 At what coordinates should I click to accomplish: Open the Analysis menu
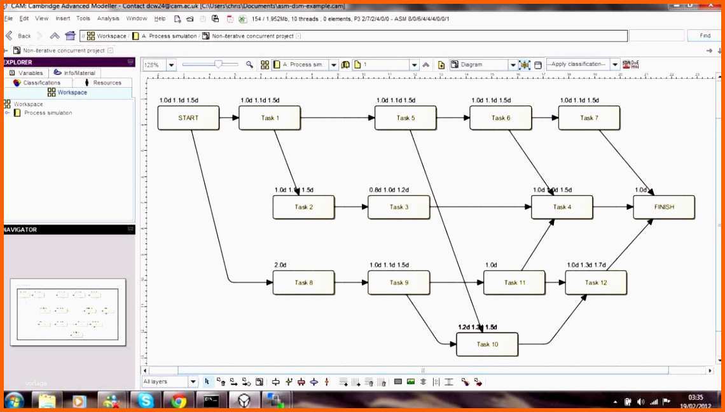click(108, 18)
